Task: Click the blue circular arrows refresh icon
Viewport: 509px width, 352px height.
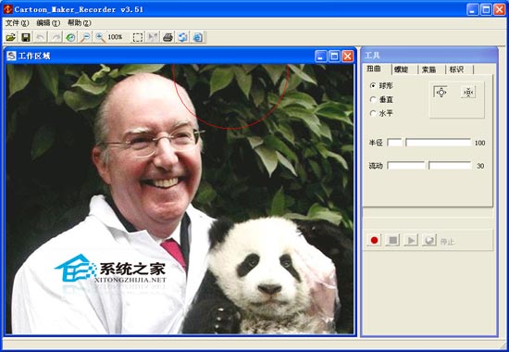Action: 182,37
